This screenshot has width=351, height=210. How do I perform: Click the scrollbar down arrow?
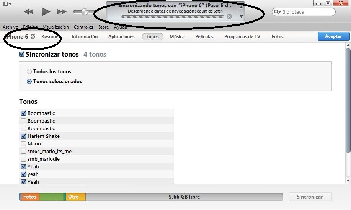(x=348, y=181)
